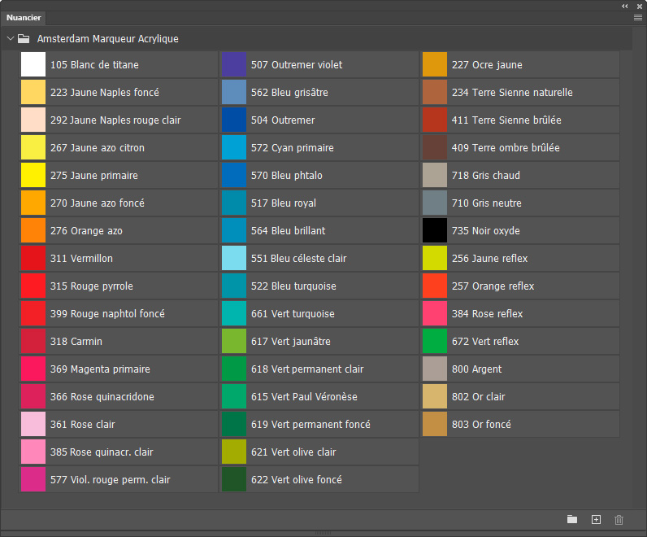
Task: Collapse the panel with the double-arrow icon
Action: [x=625, y=7]
